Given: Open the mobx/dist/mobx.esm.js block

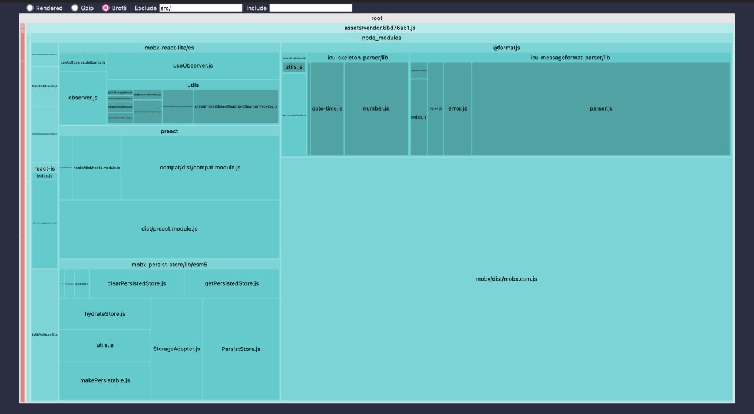Looking at the screenshot, I should (x=507, y=279).
